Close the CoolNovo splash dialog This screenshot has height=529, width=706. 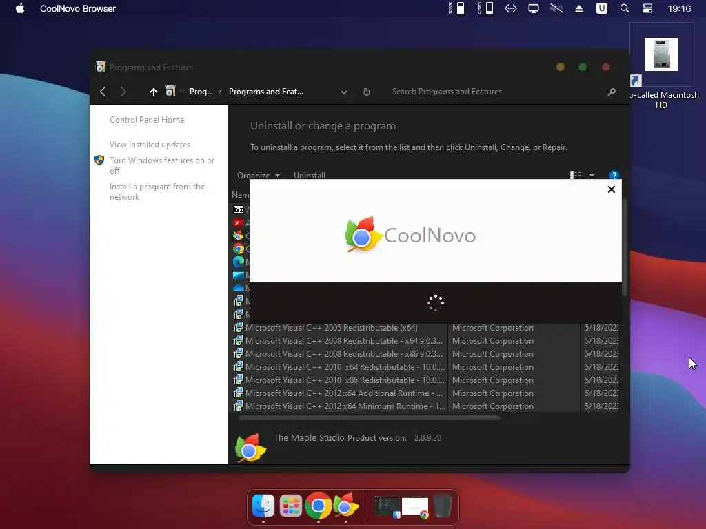coord(611,189)
